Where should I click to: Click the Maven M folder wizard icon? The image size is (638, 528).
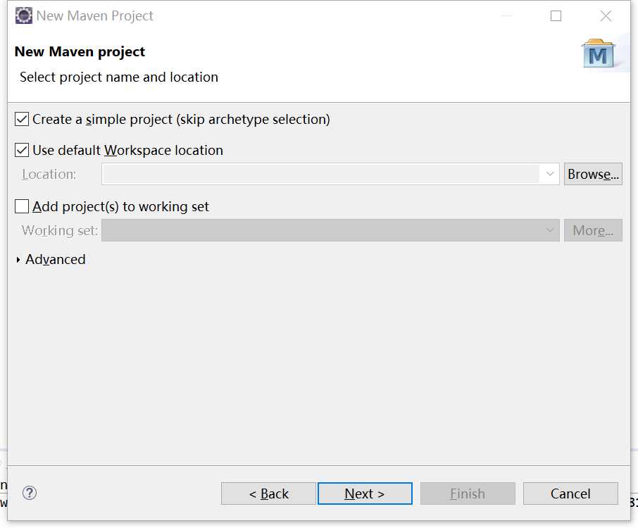point(598,54)
